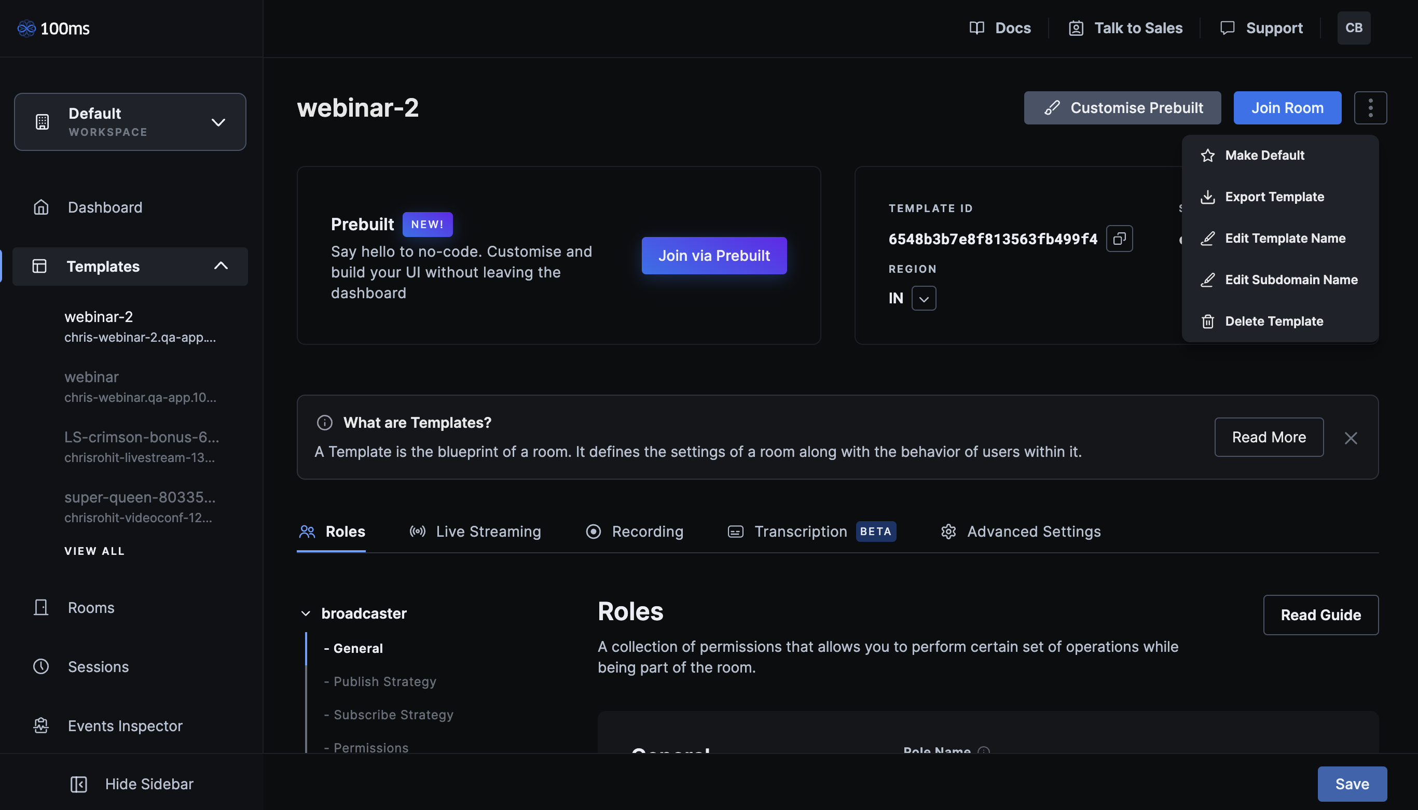Dismiss the What are Templates banner
The image size is (1418, 810).
1351,438
